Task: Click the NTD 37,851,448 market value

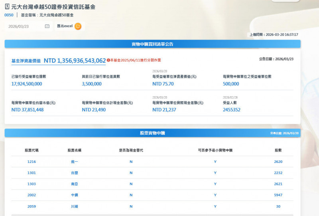Action: pos(28,110)
